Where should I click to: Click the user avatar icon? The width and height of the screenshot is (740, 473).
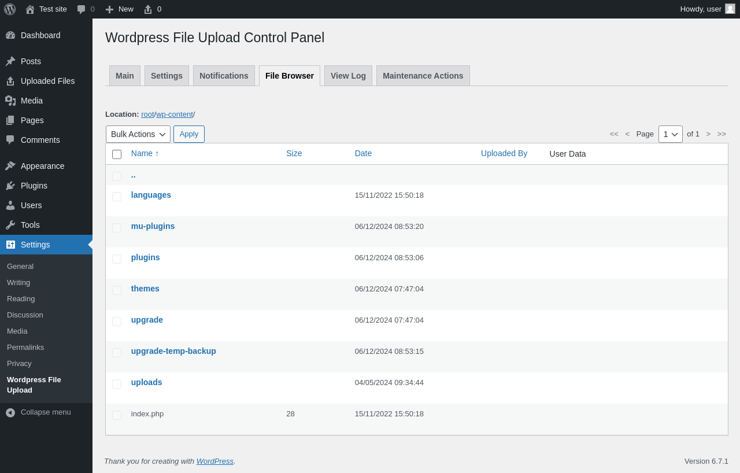coord(730,9)
